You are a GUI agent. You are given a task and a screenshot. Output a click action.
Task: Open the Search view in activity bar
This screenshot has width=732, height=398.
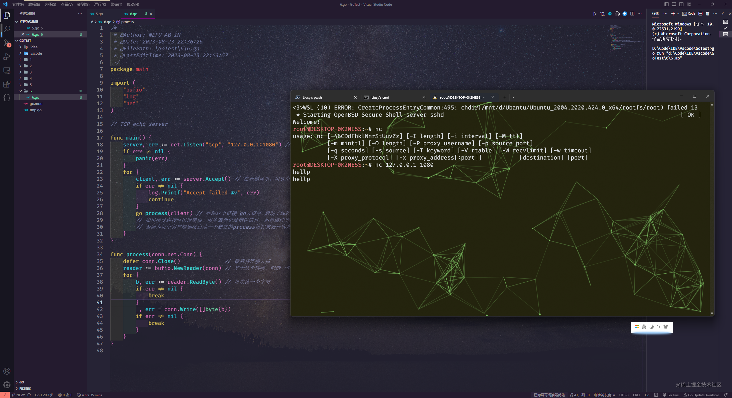point(7,29)
